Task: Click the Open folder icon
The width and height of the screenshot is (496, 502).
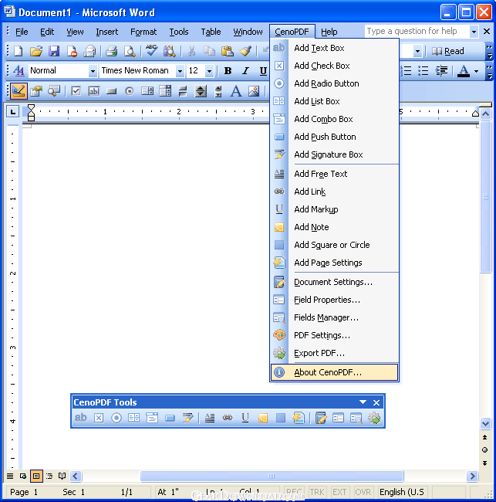Action: pos(35,51)
